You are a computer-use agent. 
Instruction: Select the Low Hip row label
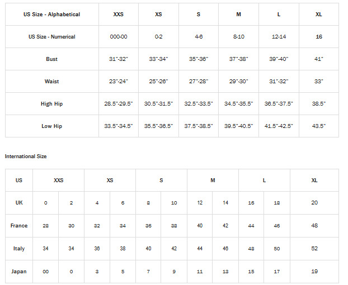coord(51,126)
